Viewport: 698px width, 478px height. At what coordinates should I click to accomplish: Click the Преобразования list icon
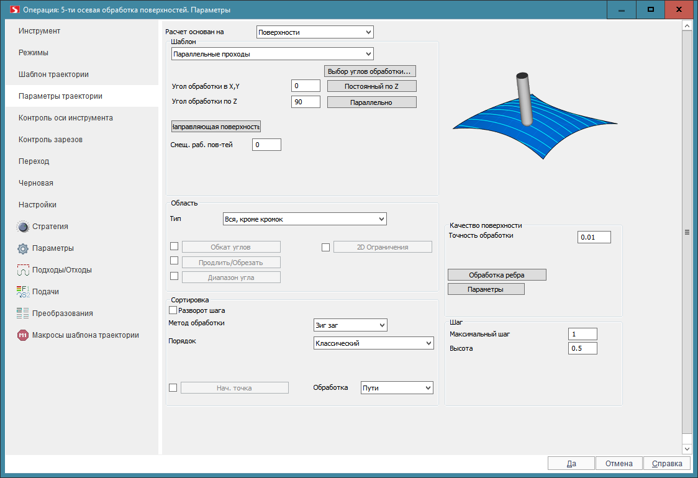point(23,313)
